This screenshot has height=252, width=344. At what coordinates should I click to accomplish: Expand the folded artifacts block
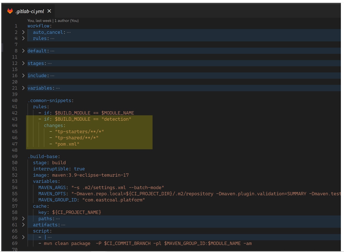tap(23, 225)
